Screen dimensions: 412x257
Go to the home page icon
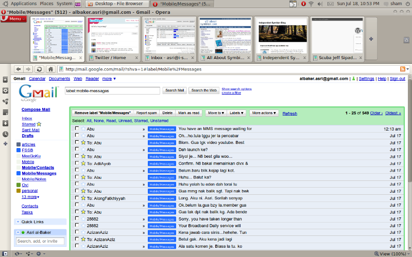pyautogui.click(x=50, y=69)
